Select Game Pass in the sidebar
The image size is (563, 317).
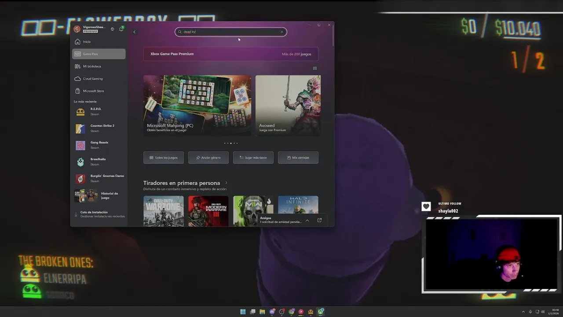(x=99, y=54)
